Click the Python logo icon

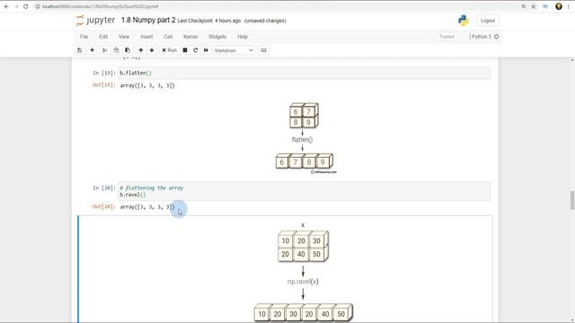pyautogui.click(x=464, y=21)
